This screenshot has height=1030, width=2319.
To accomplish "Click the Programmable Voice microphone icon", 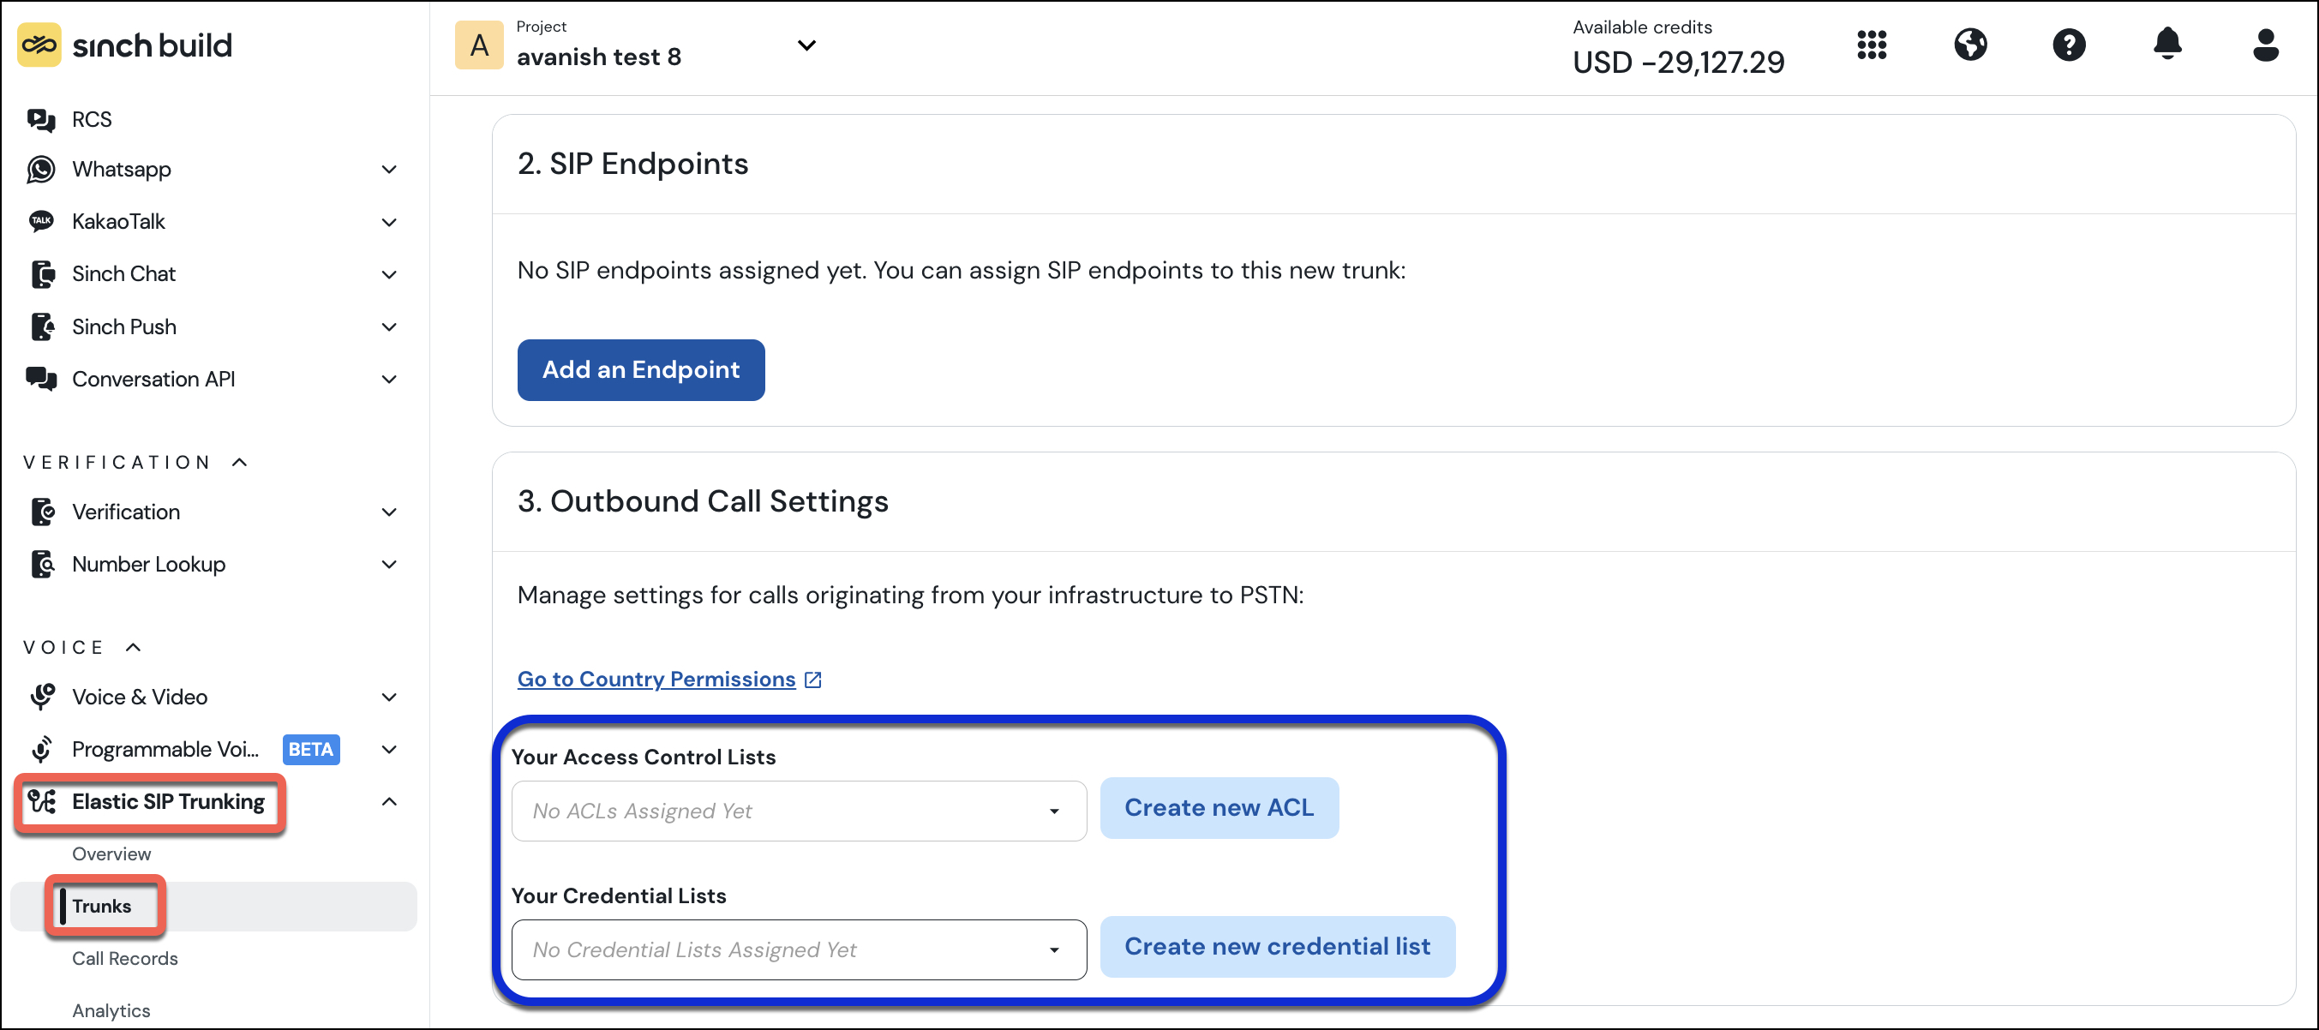I will pyautogui.click(x=41, y=749).
